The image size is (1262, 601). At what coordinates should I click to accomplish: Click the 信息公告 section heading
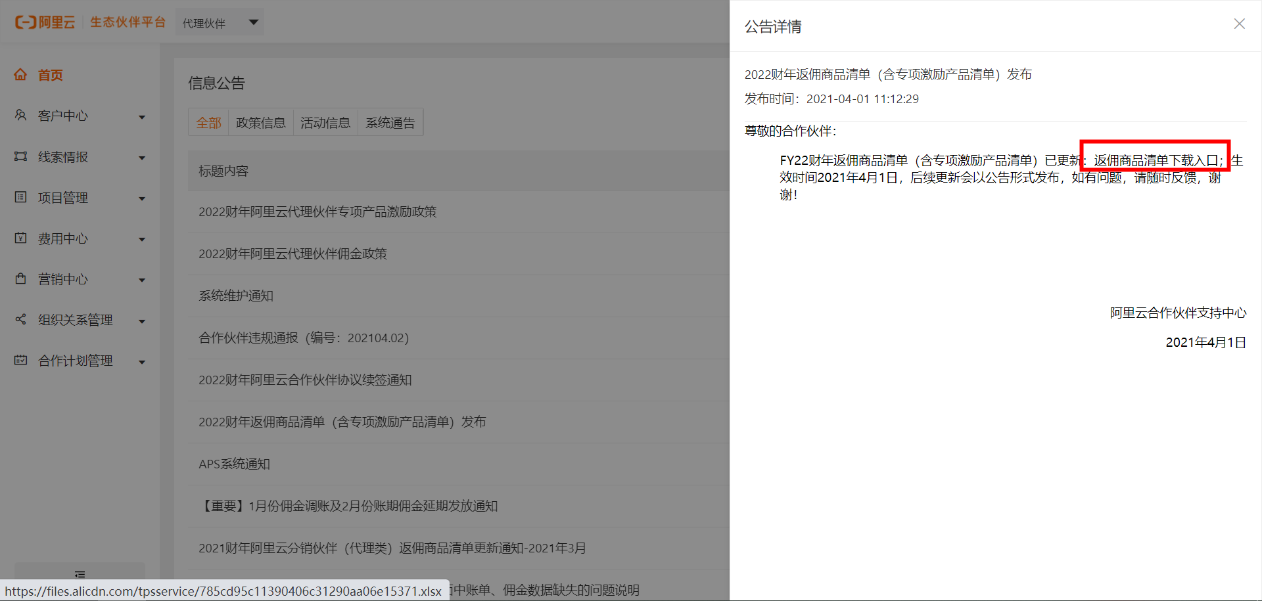216,83
